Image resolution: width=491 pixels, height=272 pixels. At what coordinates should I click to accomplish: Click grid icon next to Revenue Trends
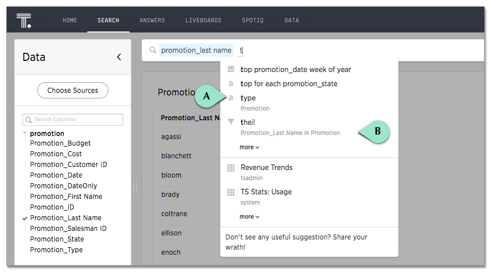point(231,167)
